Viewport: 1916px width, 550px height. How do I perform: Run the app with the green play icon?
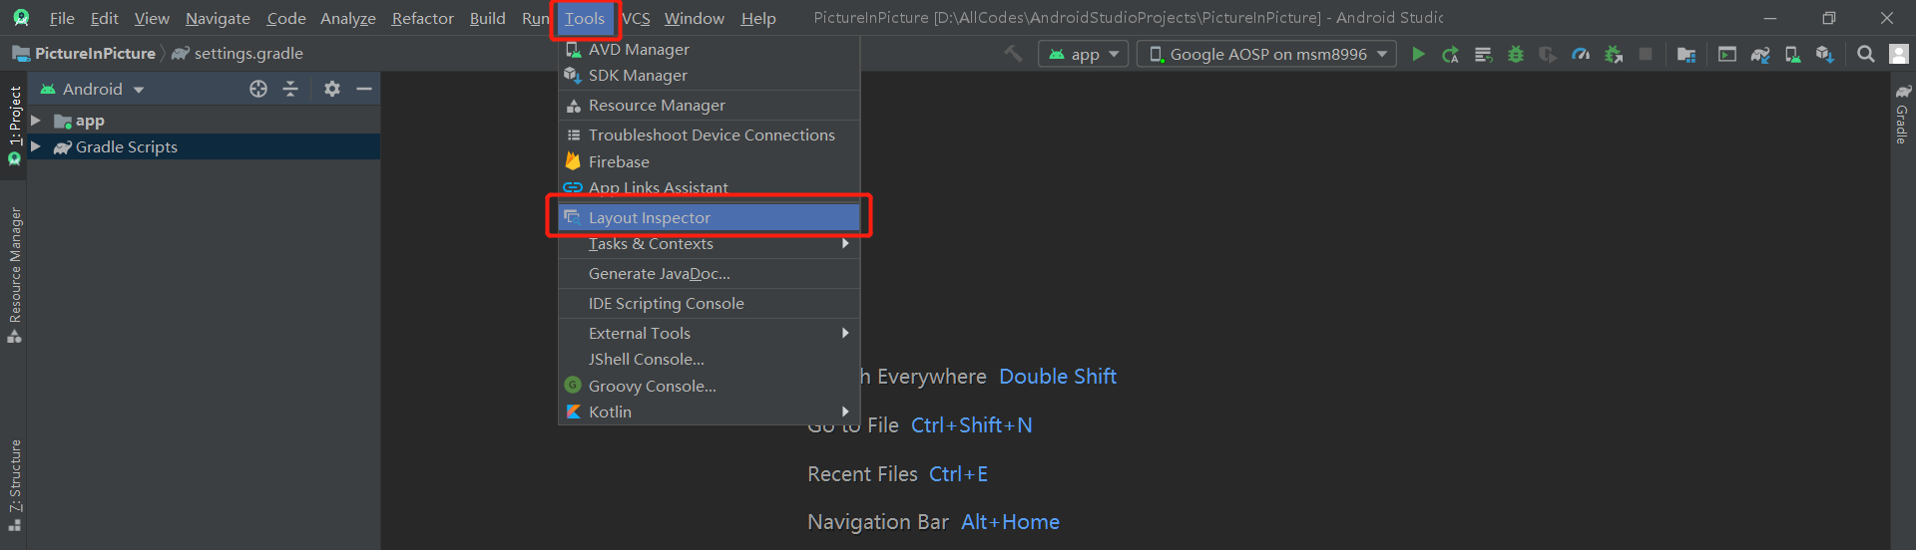1418,54
